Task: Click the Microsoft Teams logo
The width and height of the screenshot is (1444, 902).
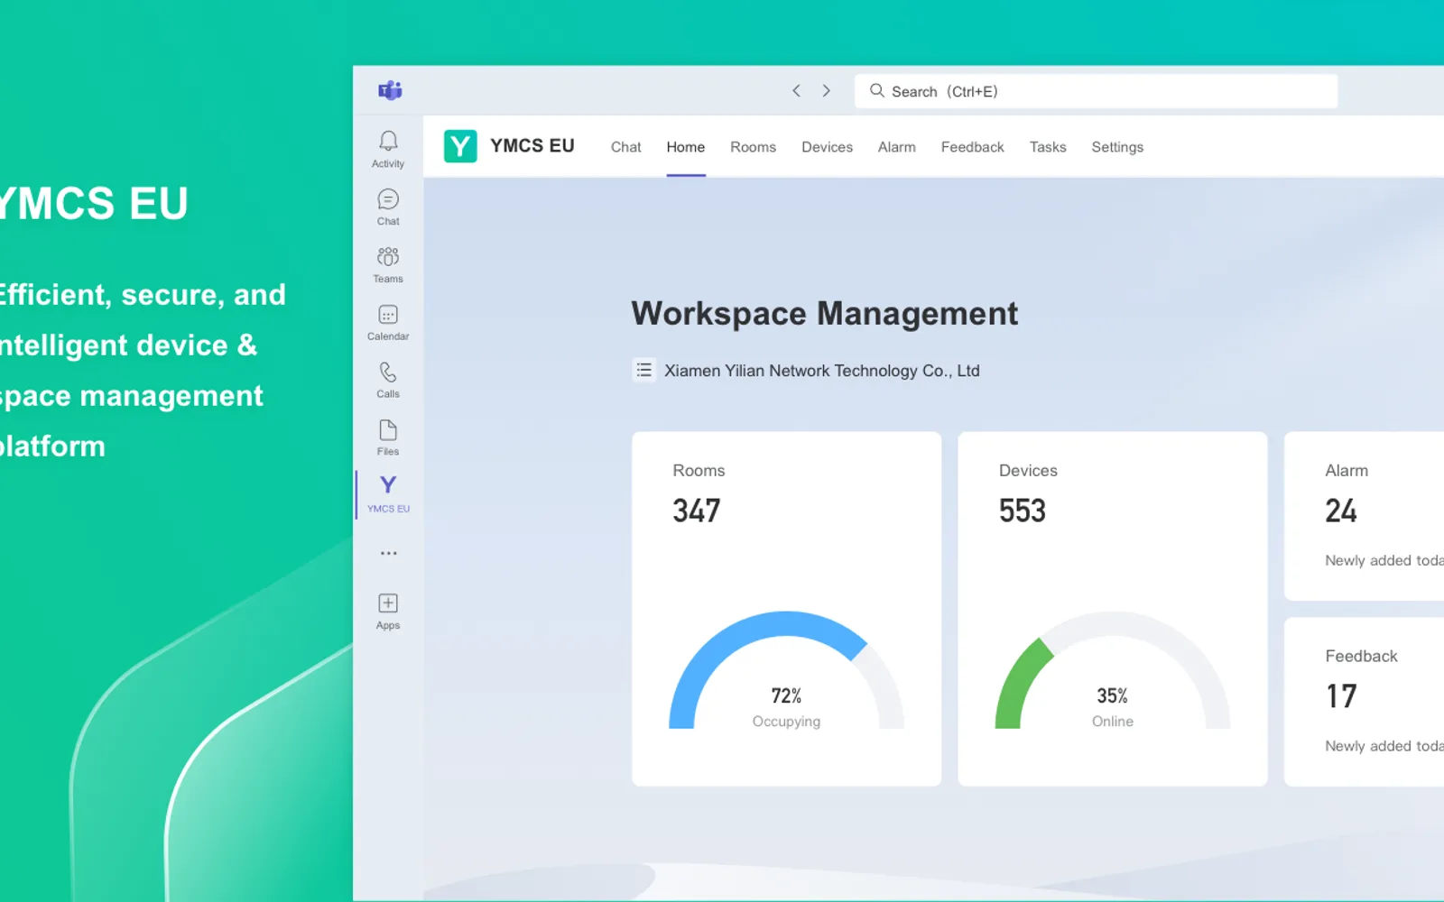Action: point(390,90)
